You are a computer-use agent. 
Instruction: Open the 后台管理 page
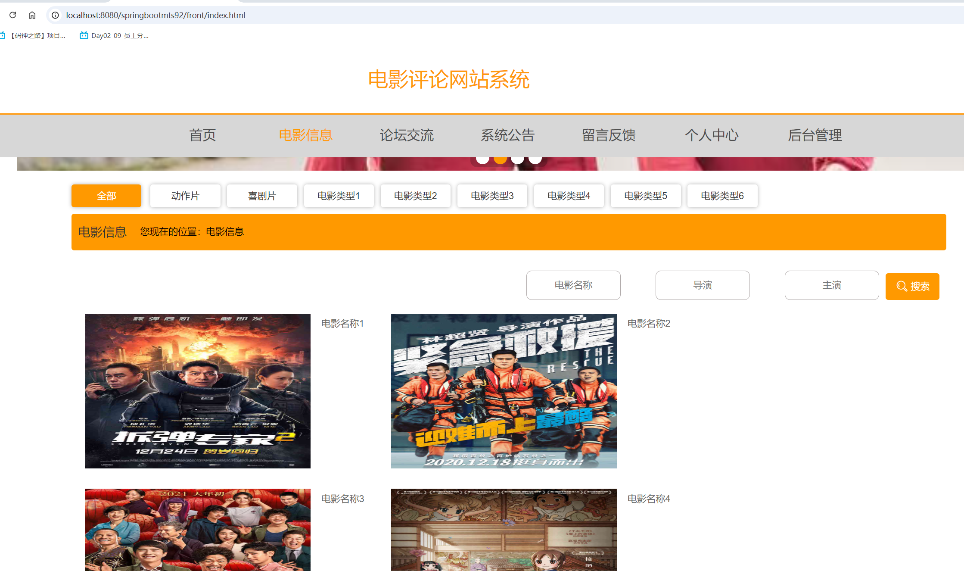coord(815,135)
